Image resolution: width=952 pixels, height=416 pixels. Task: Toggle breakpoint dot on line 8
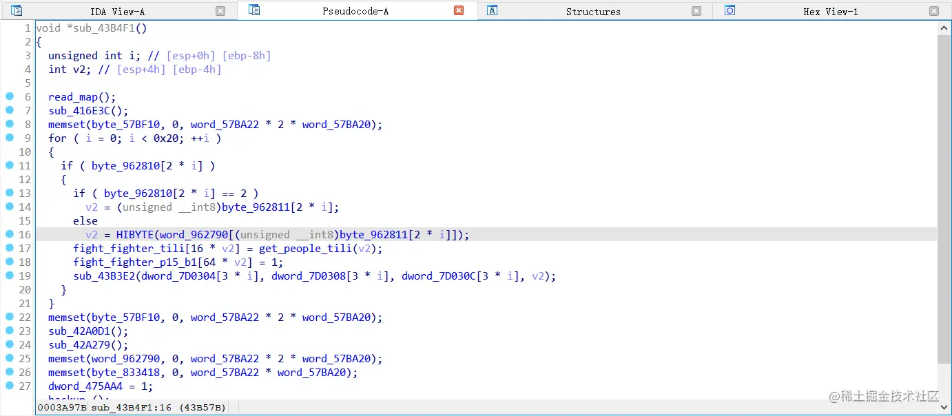click(10, 124)
